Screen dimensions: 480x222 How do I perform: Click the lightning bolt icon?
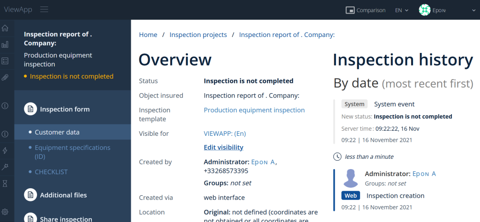(x=5, y=150)
